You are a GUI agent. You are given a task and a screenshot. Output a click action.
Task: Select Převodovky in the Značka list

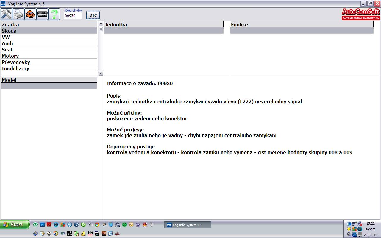coord(49,62)
